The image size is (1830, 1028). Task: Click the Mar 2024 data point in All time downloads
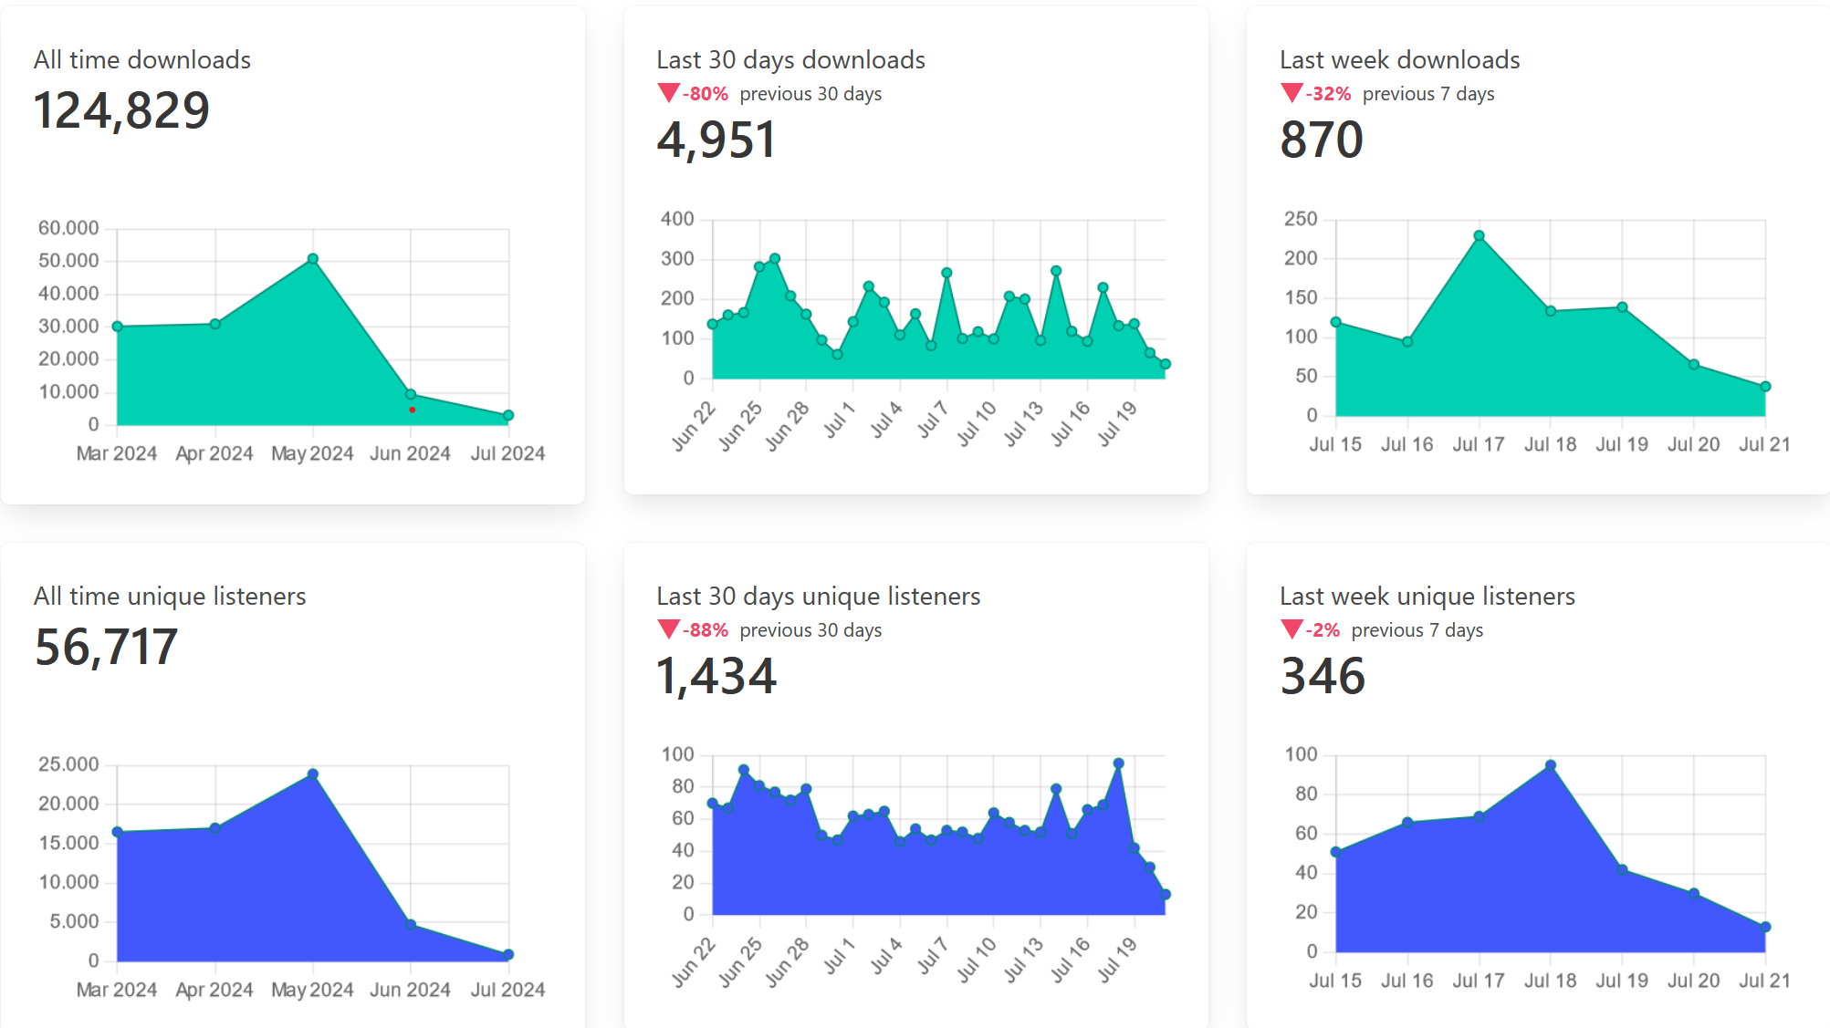coord(117,326)
